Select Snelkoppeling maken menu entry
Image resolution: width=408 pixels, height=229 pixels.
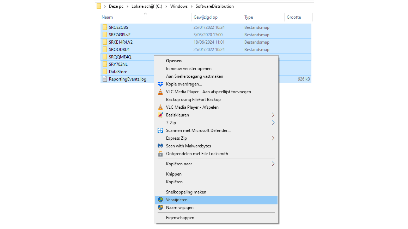tap(186, 192)
